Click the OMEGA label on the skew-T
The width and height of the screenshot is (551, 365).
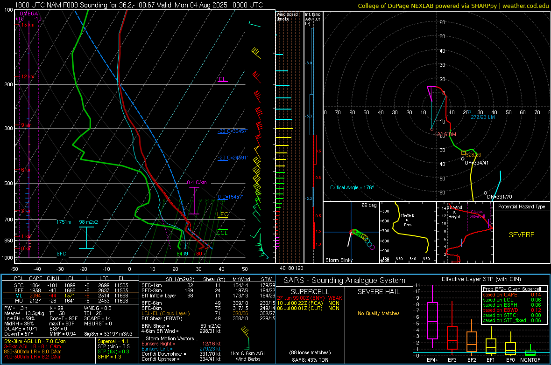[28, 14]
